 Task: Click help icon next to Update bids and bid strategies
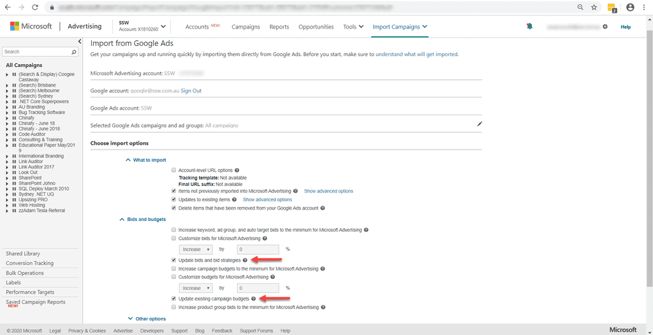pyautogui.click(x=245, y=260)
